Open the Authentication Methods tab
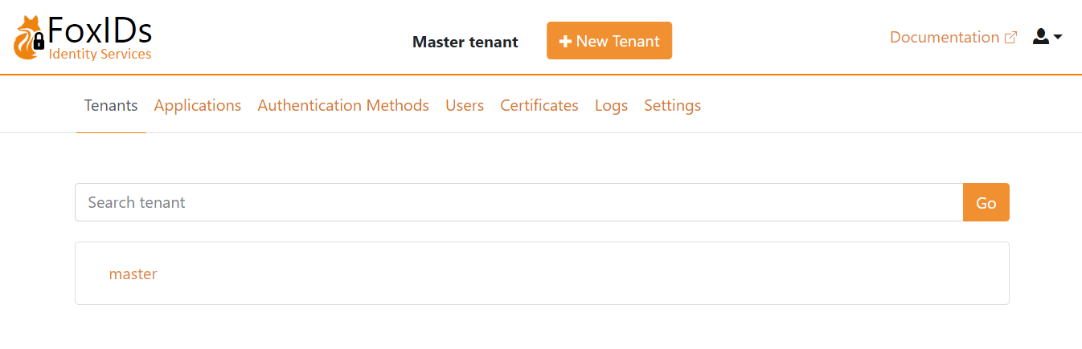Viewport: 1082px width, 349px height. 343,106
